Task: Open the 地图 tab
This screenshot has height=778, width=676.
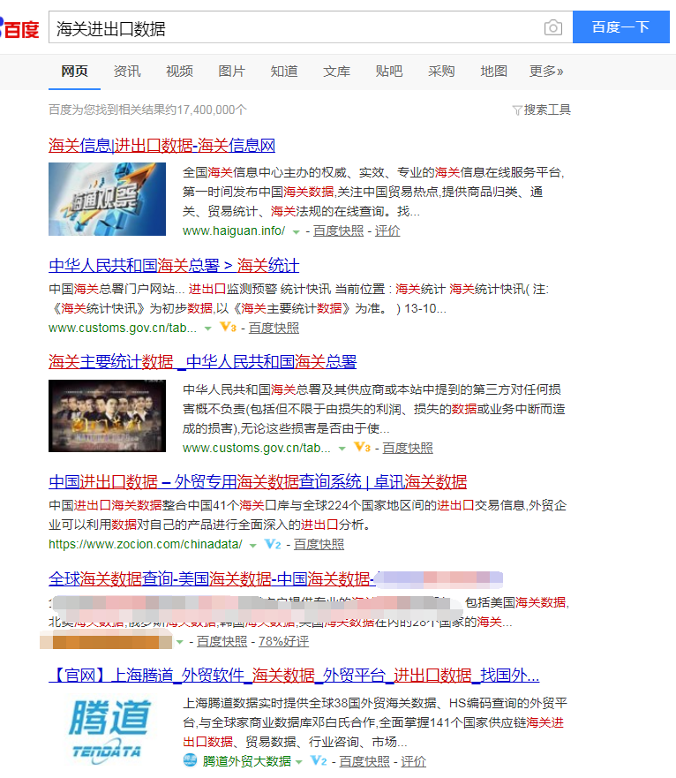Action: 493,72
